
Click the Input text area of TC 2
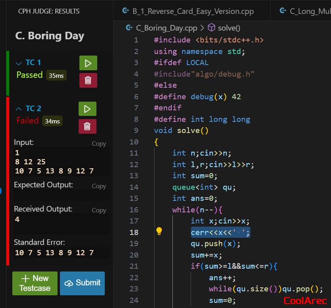point(60,162)
